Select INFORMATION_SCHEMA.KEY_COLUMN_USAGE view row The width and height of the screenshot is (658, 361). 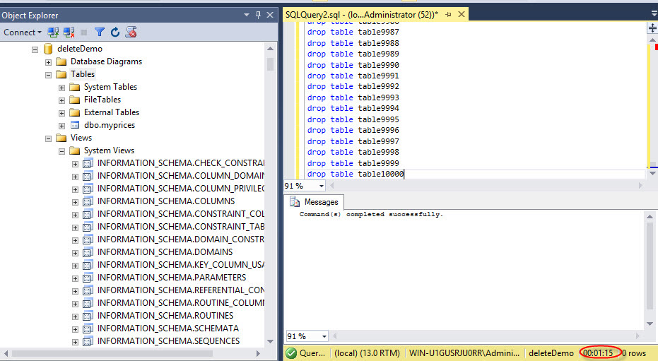181,264
